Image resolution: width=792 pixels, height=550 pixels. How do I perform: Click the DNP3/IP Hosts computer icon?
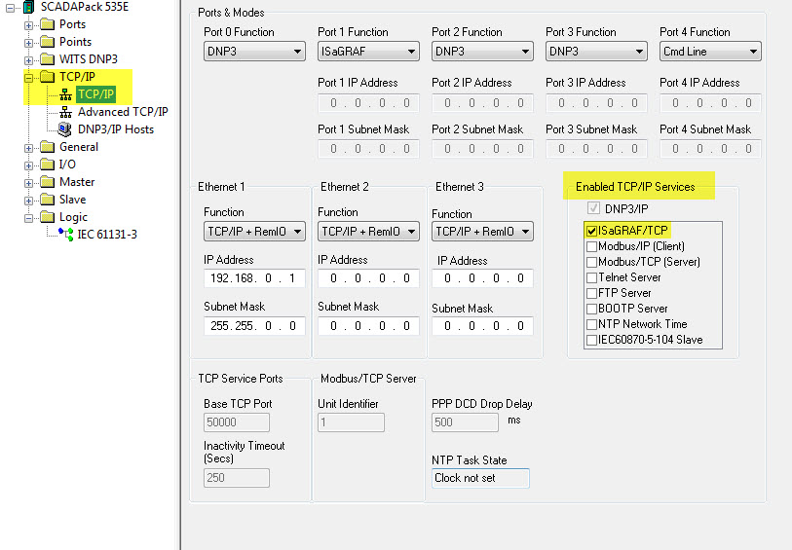pyautogui.click(x=64, y=129)
